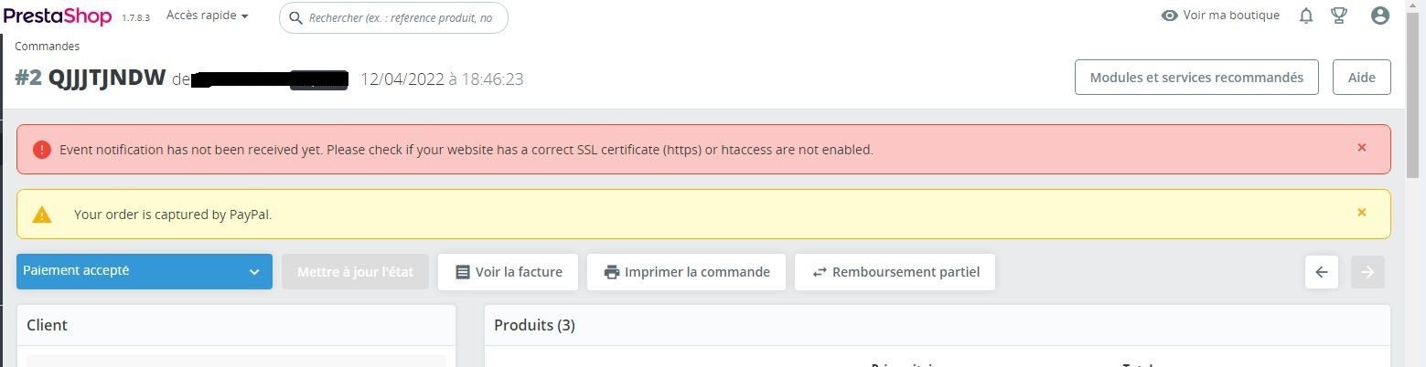Click the PrestaShop logo
This screenshot has height=367, width=1426.
(x=57, y=16)
